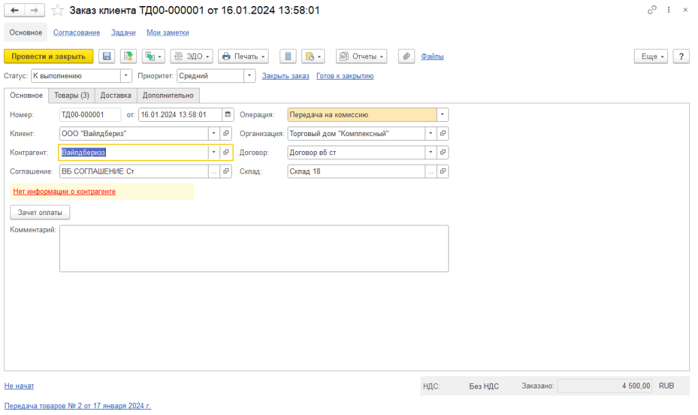
Task: Attach files using the paperclip icon
Action: coord(406,56)
